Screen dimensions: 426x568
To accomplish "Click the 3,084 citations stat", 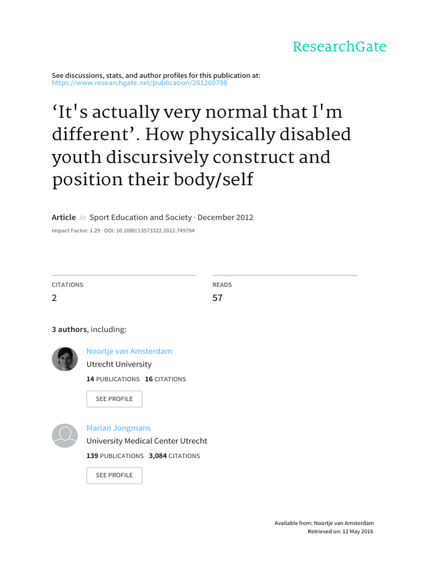I will click(x=174, y=456).
